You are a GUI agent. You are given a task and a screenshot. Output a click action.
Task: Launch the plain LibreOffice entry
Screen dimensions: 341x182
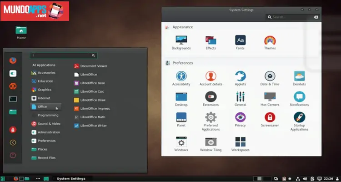point(85,75)
